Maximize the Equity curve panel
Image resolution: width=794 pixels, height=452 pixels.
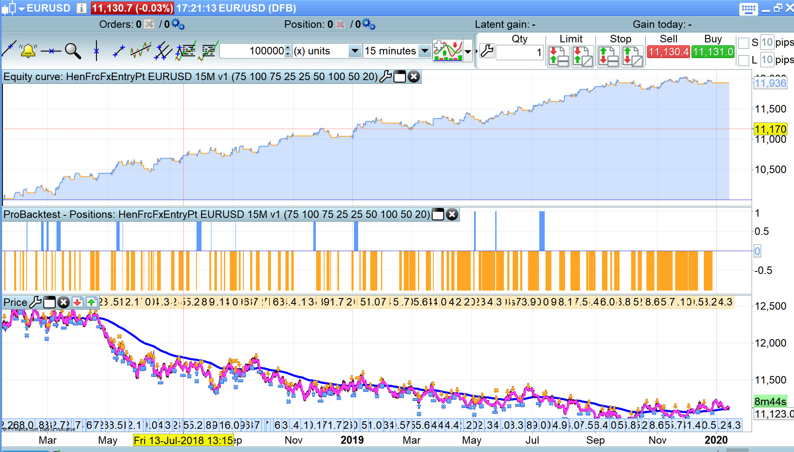coord(400,76)
